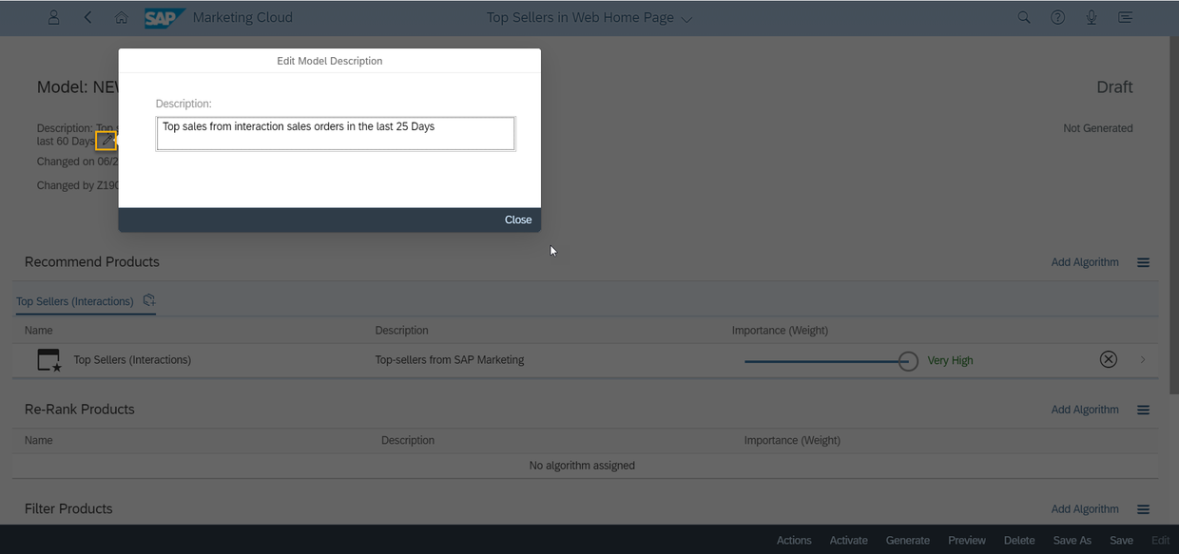The image size is (1179, 554).
Task: Close the Edit Model Description dialog
Action: 518,220
